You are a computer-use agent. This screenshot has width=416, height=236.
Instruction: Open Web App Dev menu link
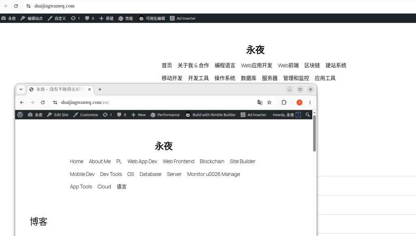(x=142, y=162)
